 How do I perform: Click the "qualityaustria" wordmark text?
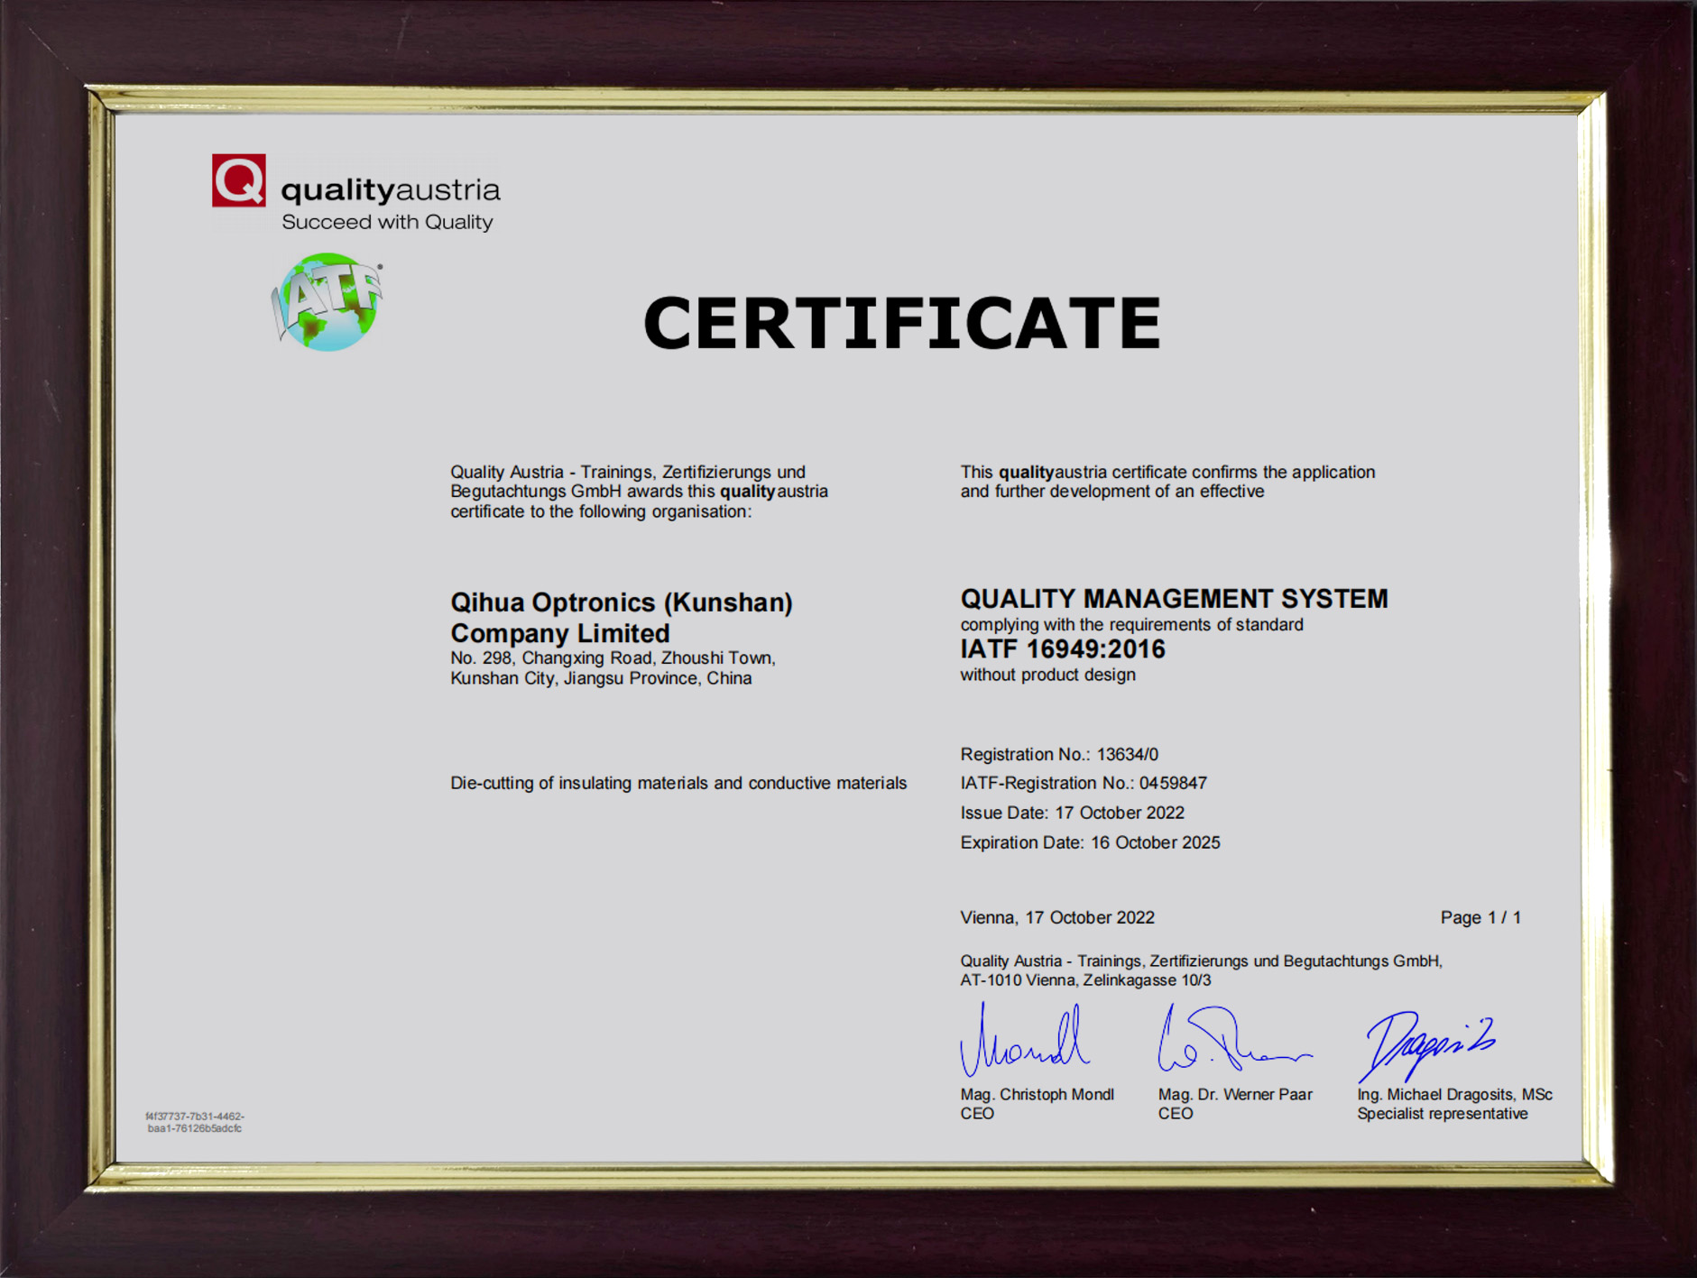tap(391, 190)
